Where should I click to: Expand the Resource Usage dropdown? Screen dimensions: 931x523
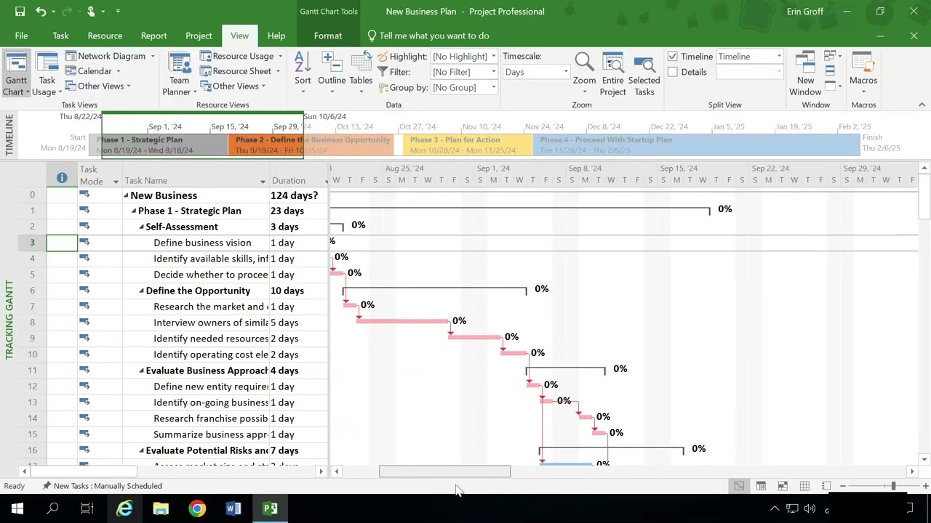click(280, 56)
